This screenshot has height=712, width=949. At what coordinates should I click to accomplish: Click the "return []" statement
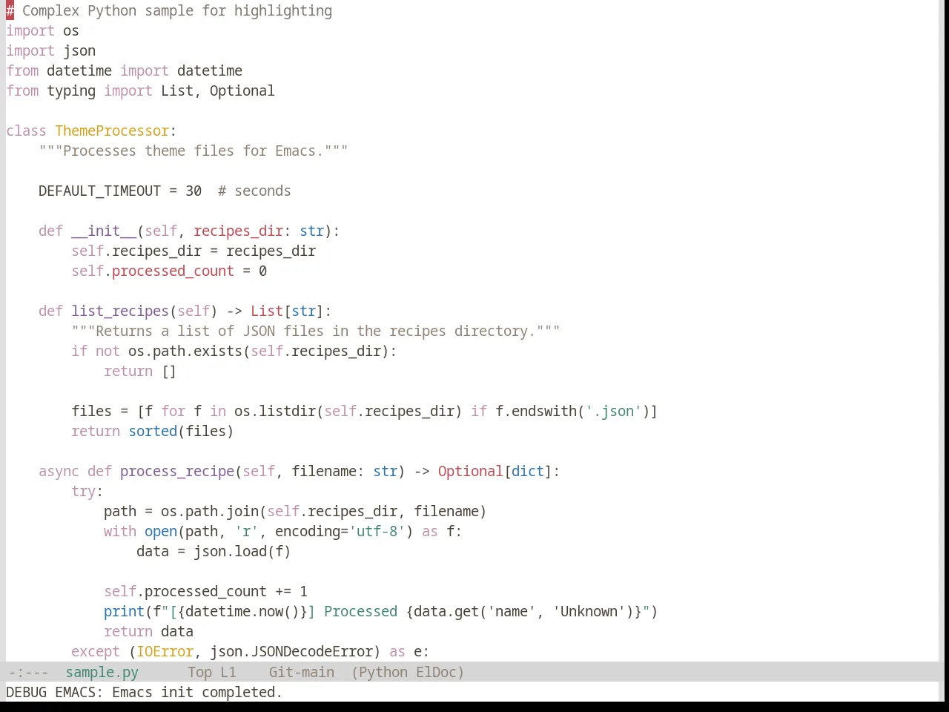click(140, 372)
